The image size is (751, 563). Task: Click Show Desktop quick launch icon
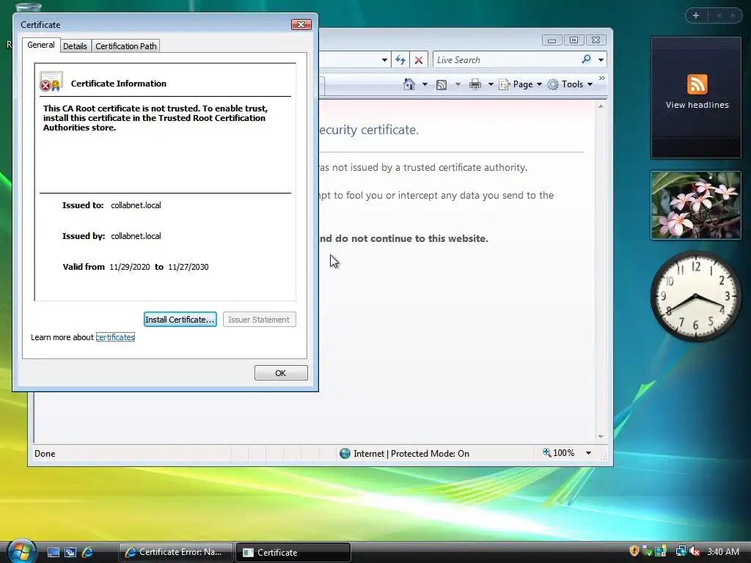click(53, 552)
